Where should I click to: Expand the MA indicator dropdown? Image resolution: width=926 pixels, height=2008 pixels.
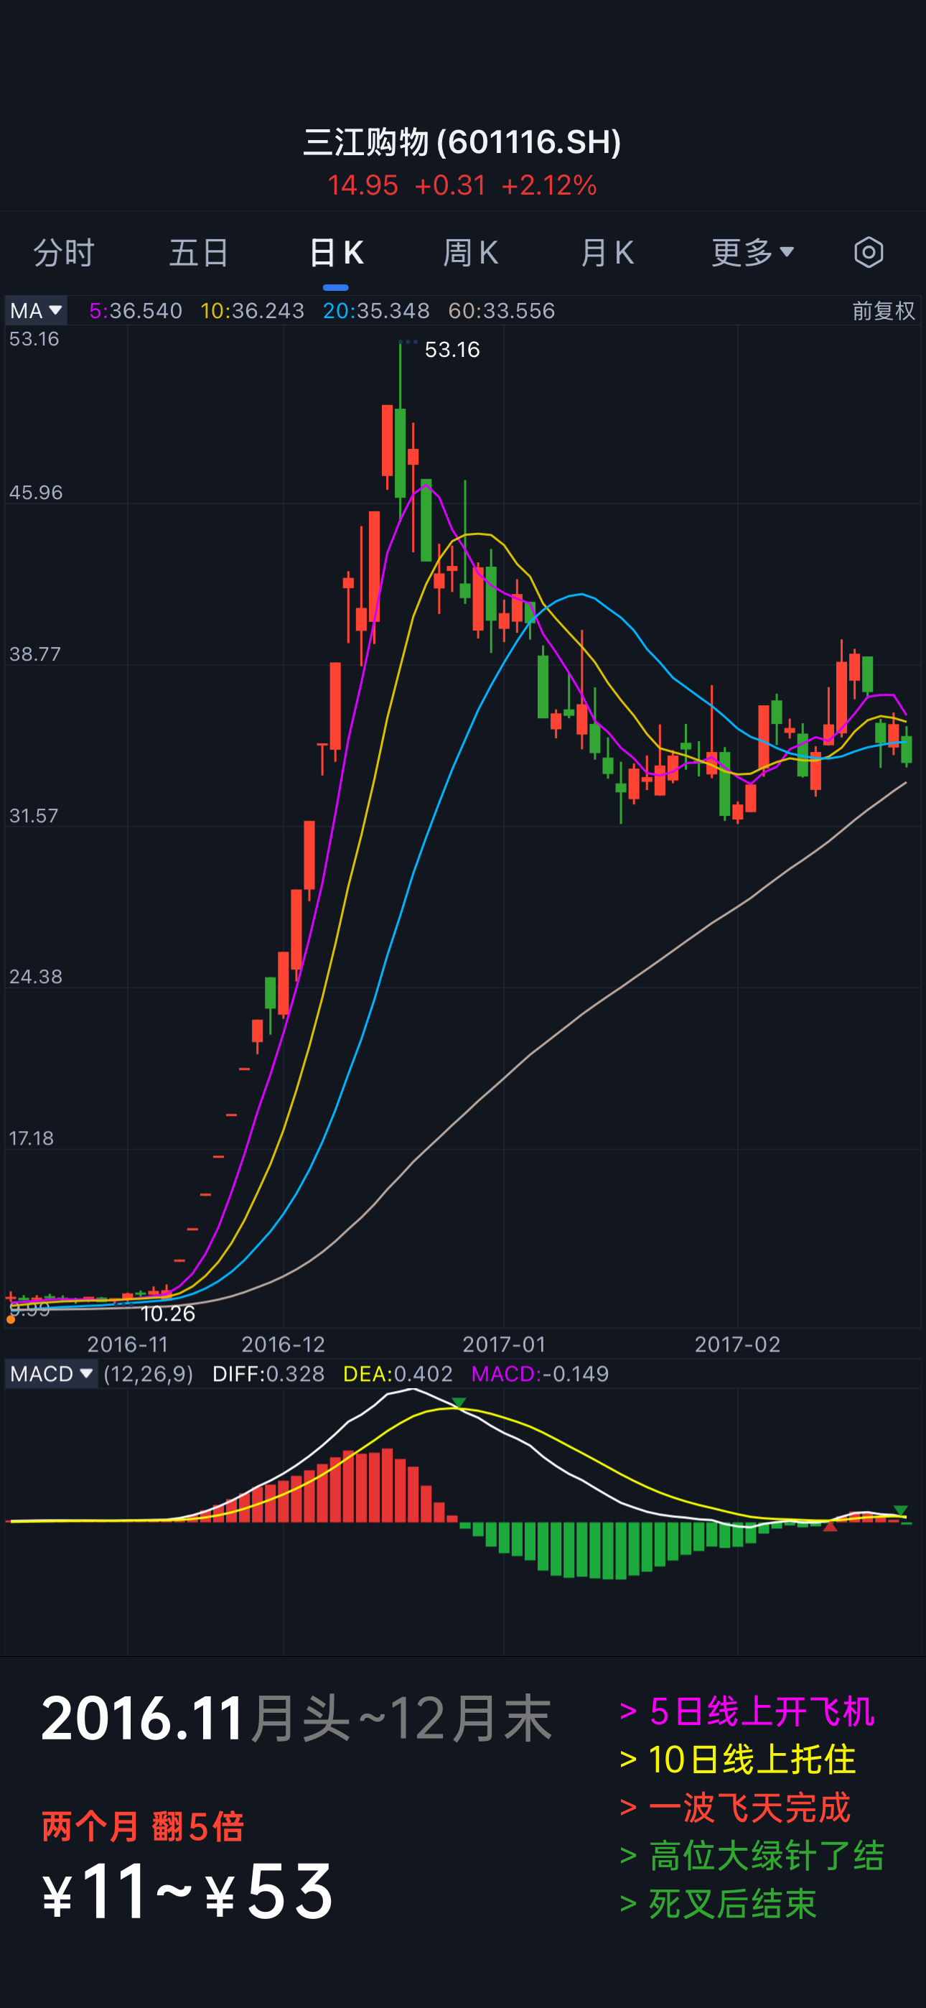[x=36, y=311]
